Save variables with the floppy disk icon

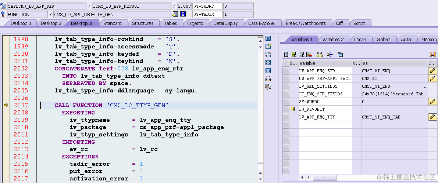point(432,55)
